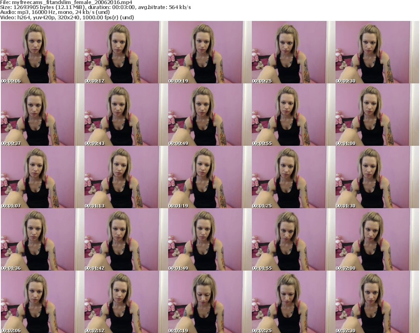420x333 pixels.
Task: Open the frame stamped 00:00:37
Action: click(43, 115)
